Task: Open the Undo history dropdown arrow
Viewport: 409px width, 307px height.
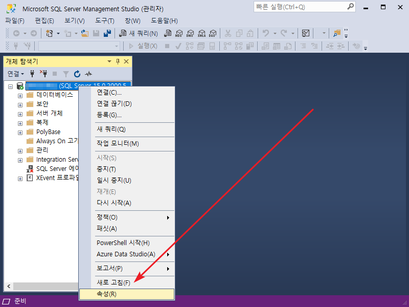Action: [275, 33]
